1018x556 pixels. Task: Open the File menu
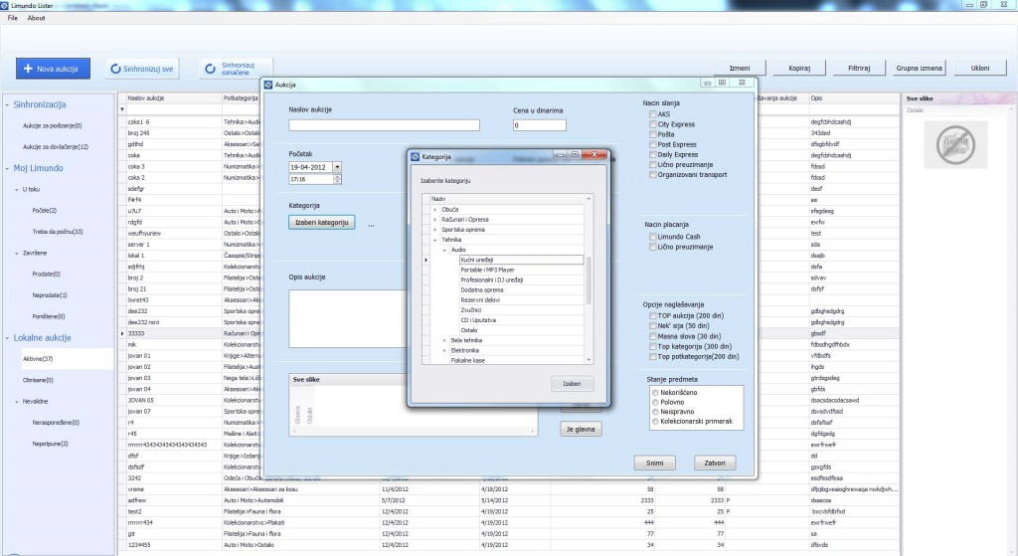[x=12, y=18]
